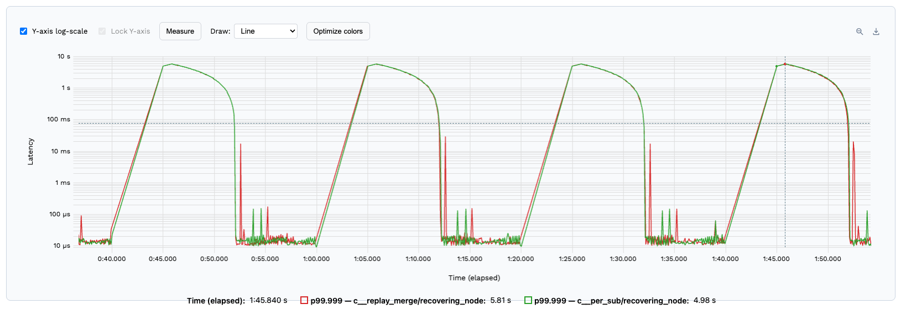This screenshot has width=906, height=309.
Task: Click the Latency y-axis title
Action: (30, 151)
